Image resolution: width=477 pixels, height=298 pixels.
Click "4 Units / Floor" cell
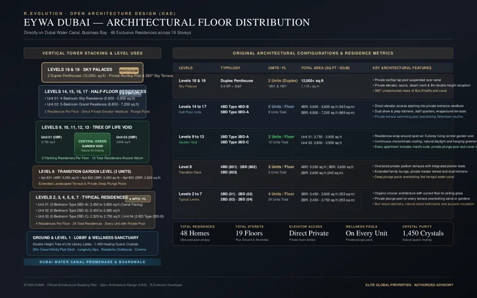281,194
